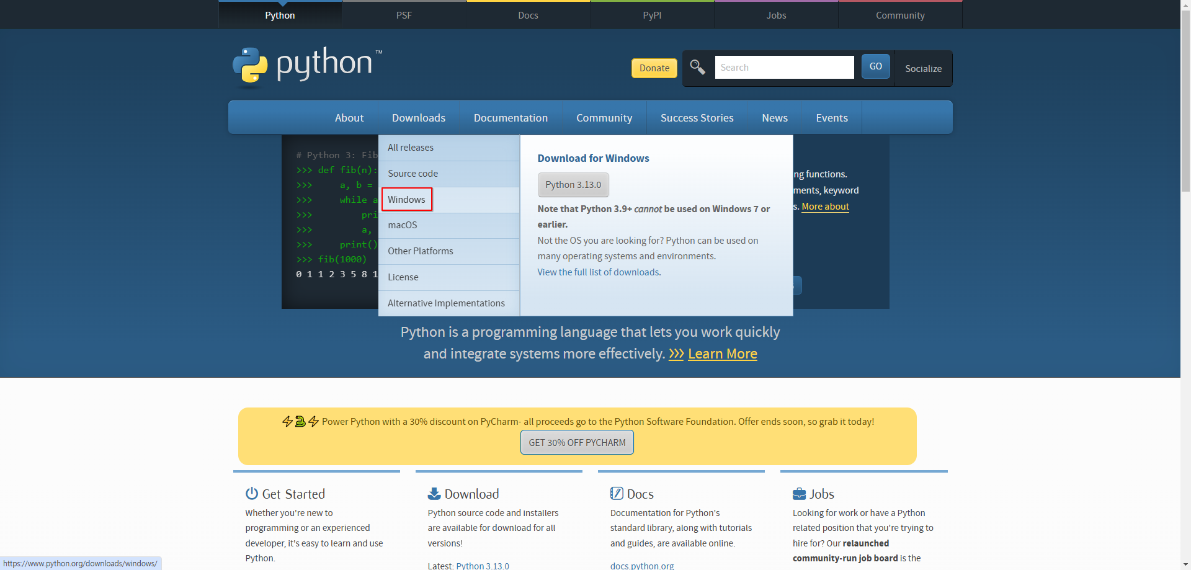Follow the Learn More link
The width and height of the screenshot is (1191, 570).
click(723, 354)
